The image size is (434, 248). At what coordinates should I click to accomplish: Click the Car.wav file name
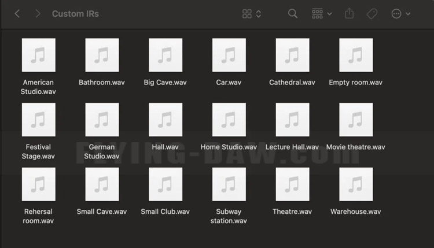pos(229,83)
